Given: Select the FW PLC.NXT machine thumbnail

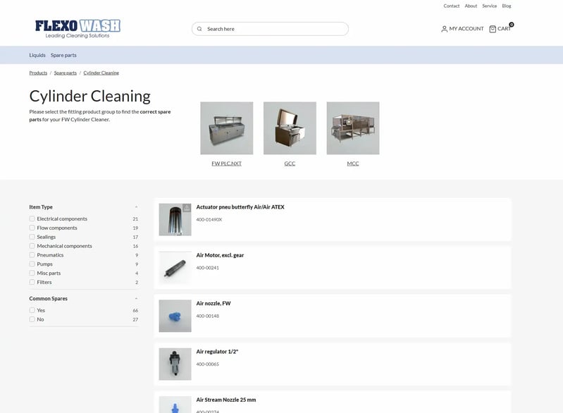Looking at the screenshot, I should point(227,128).
